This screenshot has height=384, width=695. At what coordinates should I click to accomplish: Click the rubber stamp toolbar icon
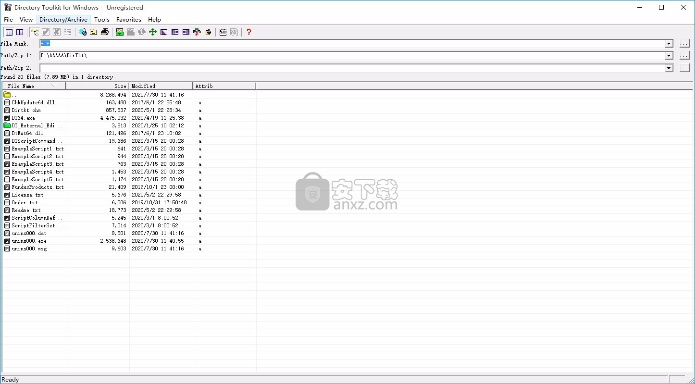[x=208, y=32]
